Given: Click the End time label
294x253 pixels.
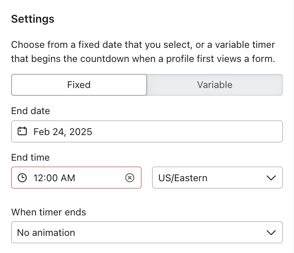Looking at the screenshot, I should [30, 157].
